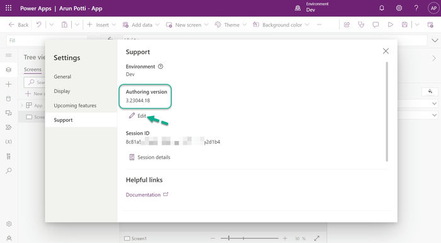Expand the Paste dropdown arrow
Image resolution: width=441 pixels, height=243 pixels.
click(x=77, y=25)
